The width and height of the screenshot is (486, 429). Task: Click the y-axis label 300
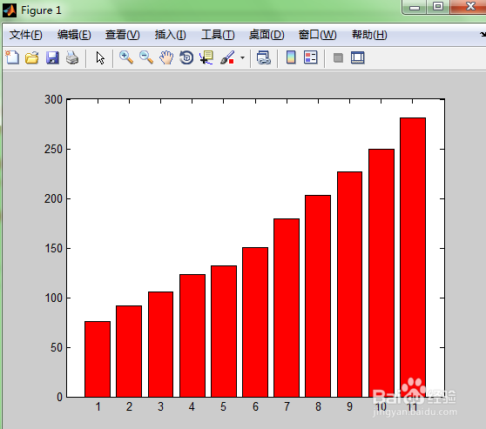[x=53, y=99]
